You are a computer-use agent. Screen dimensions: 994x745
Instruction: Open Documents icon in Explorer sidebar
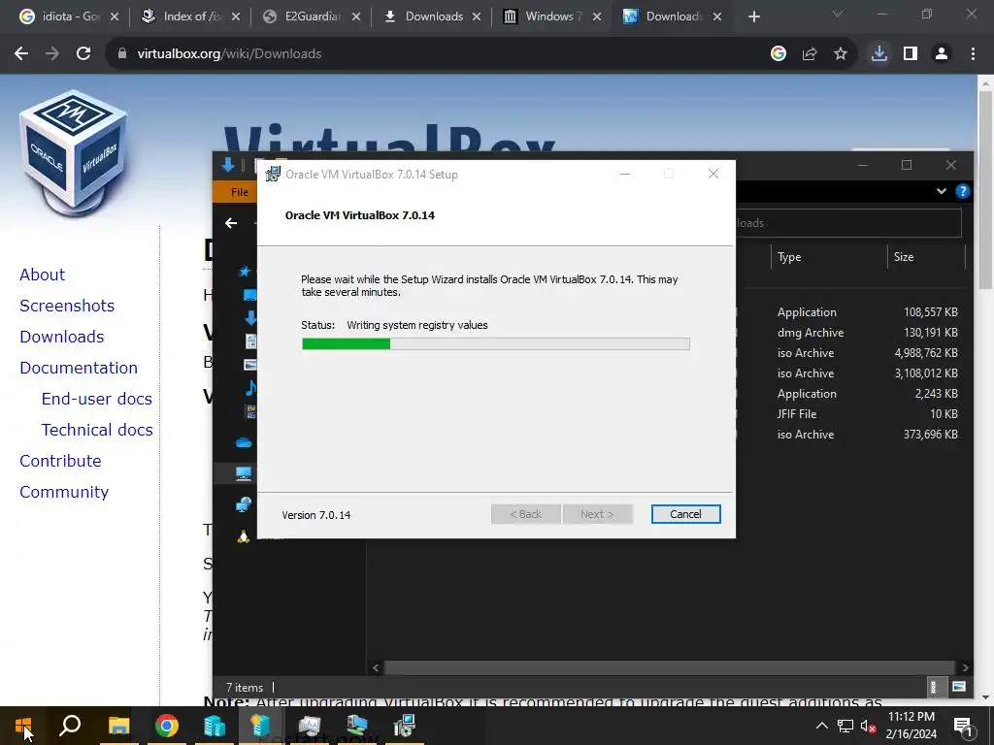pos(251,340)
